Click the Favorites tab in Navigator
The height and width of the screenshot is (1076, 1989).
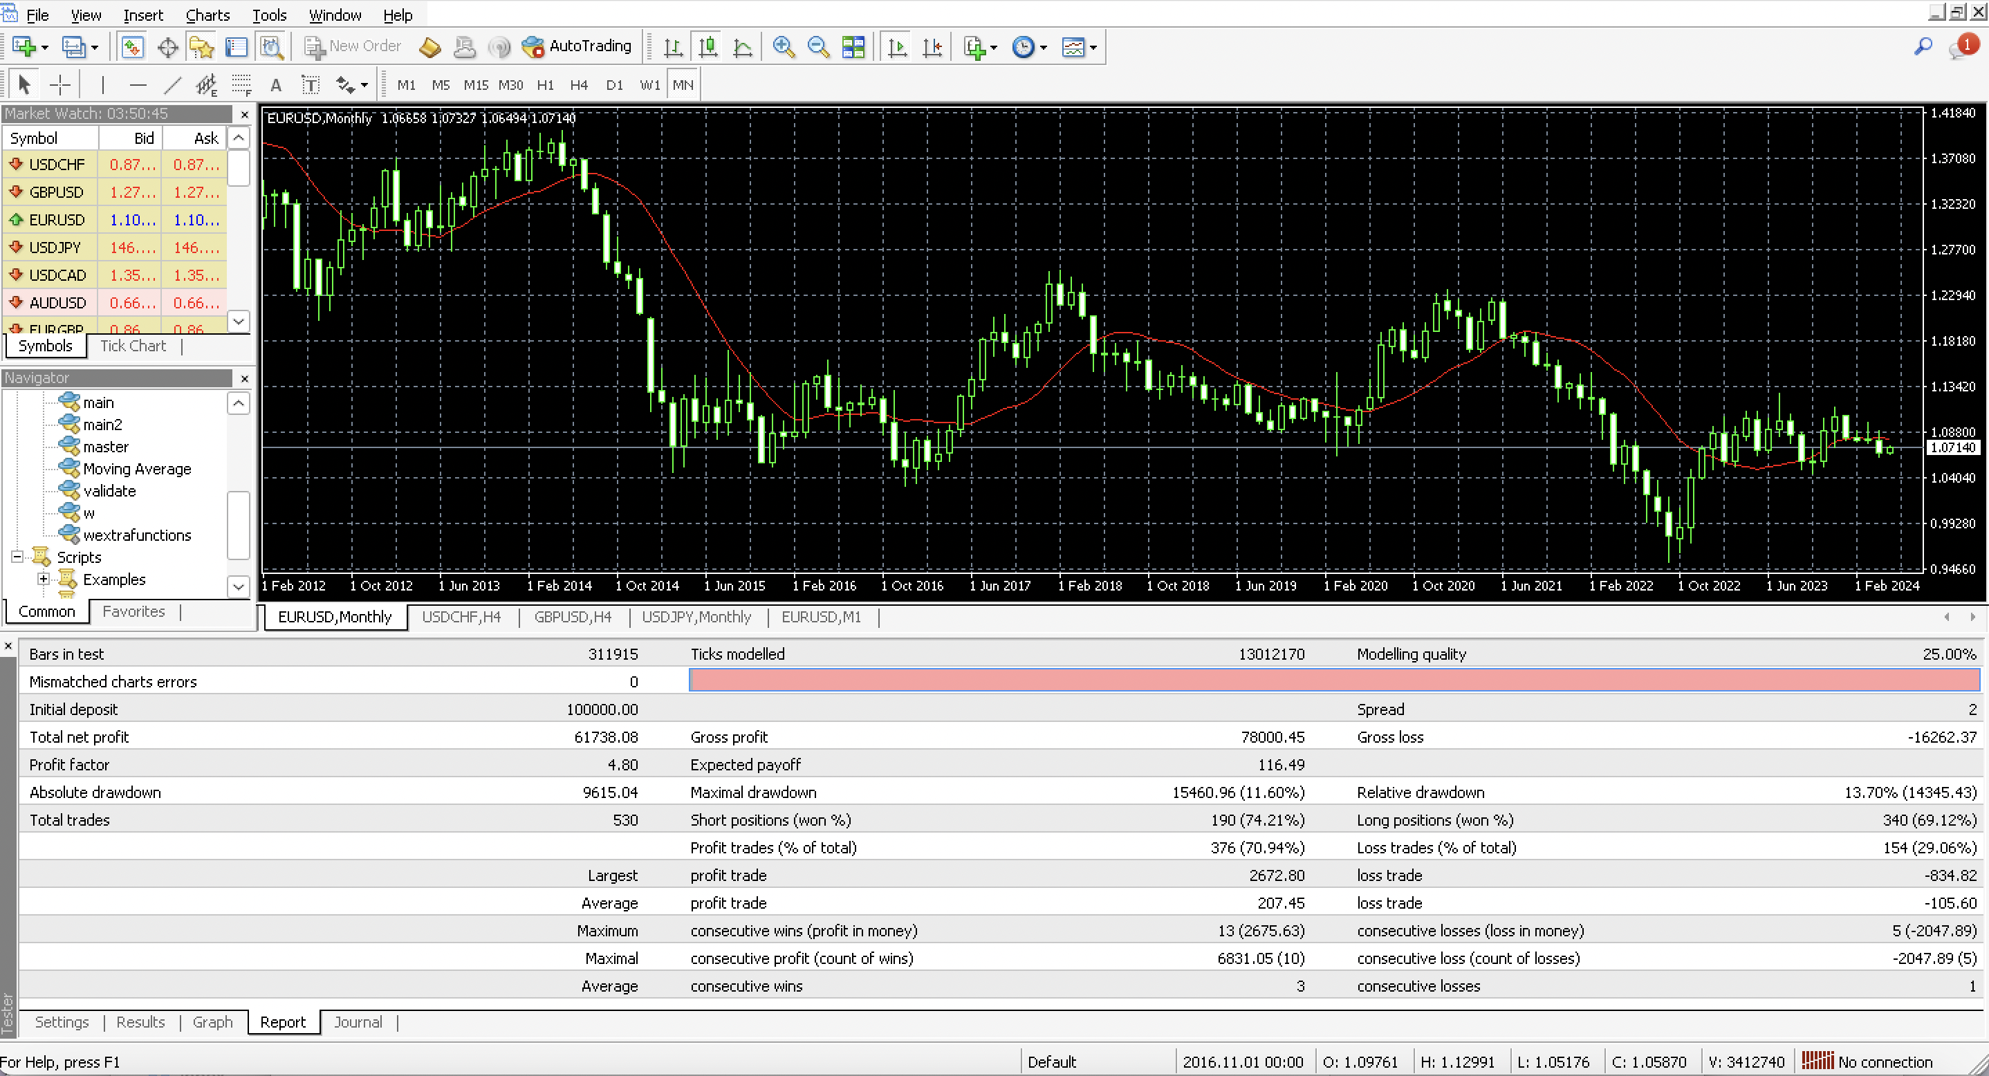pyautogui.click(x=135, y=611)
